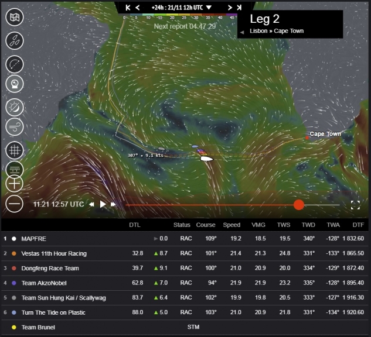
Task: Sort table by VMG column
Action: (x=258, y=225)
